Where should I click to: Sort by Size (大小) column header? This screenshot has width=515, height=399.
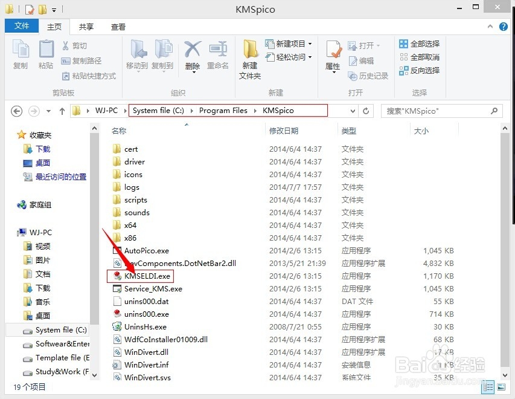pyautogui.click(x=421, y=131)
